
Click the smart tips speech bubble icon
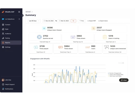(x=60, y=47)
